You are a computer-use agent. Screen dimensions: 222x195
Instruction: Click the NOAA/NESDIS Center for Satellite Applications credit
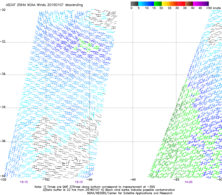click(130, 193)
